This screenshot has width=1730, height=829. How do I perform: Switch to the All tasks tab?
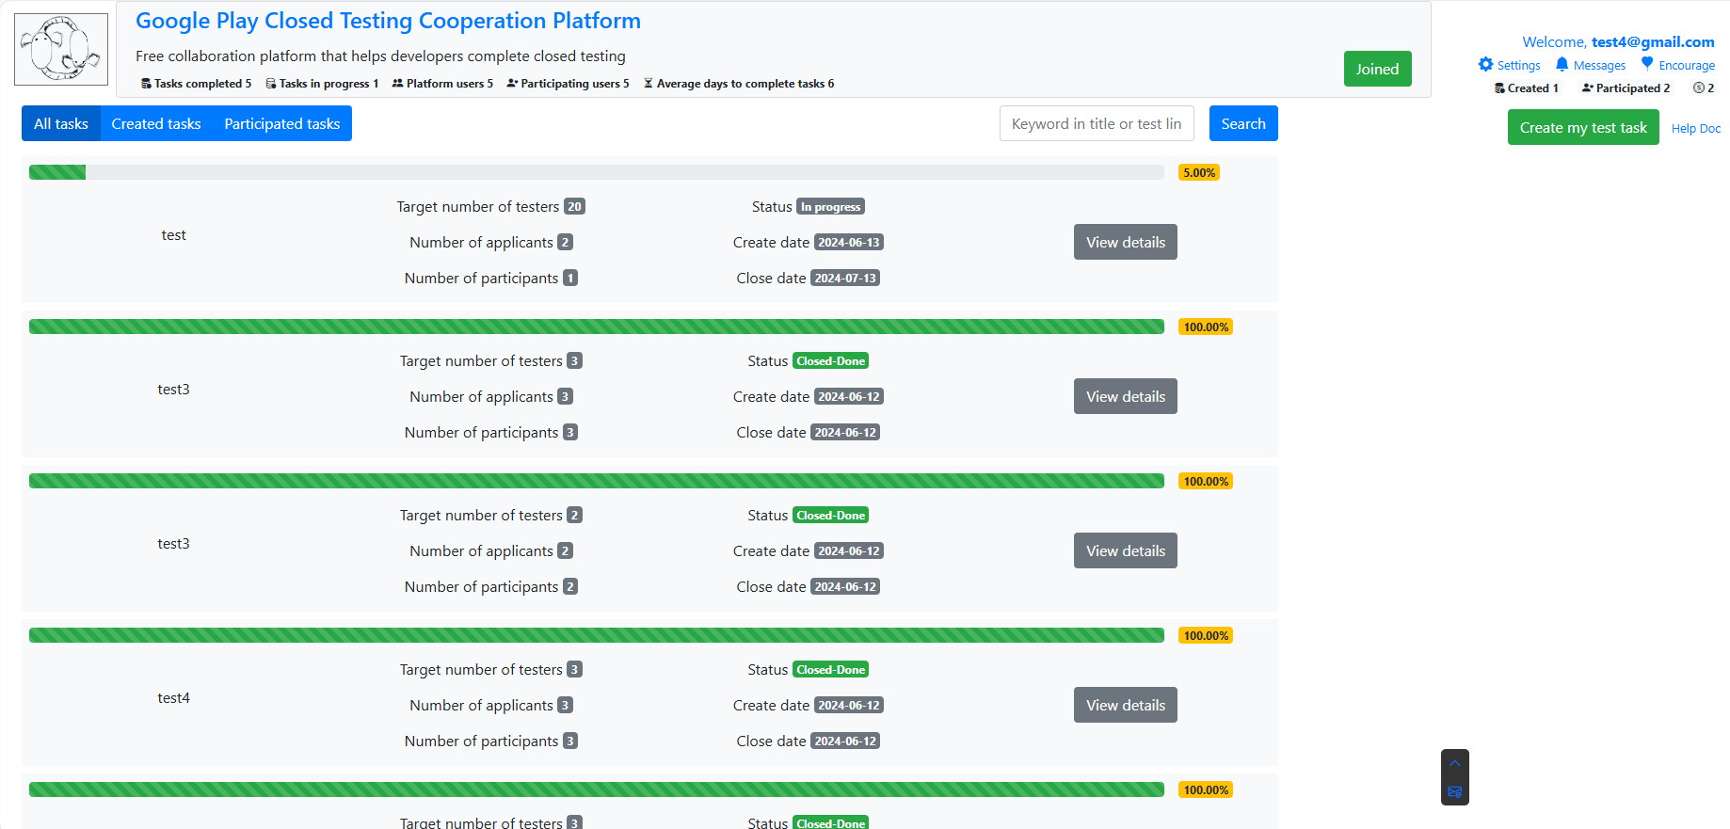point(61,123)
